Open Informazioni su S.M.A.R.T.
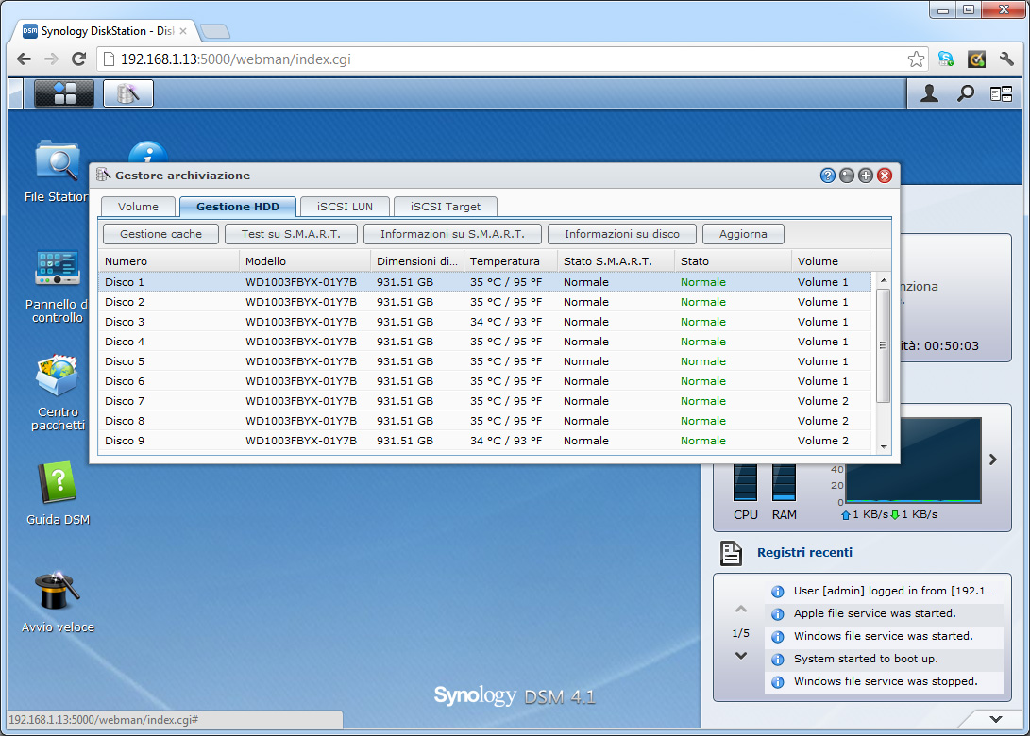Viewport: 1030px width, 736px height. [452, 234]
